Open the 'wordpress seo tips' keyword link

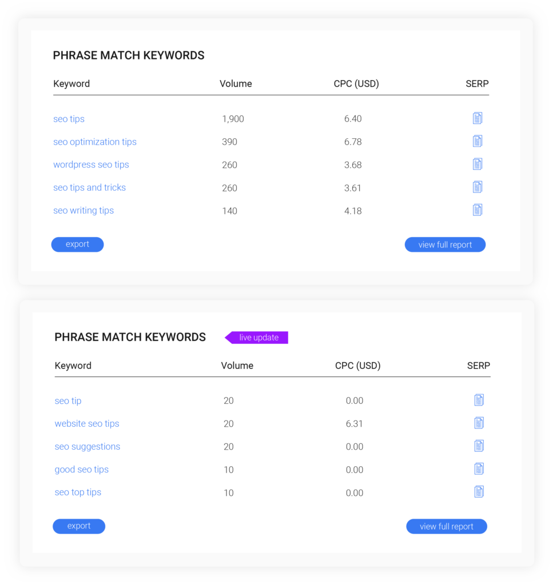[x=91, y=165]
